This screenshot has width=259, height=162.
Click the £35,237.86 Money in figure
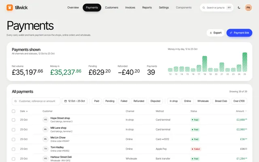point(66,72)
